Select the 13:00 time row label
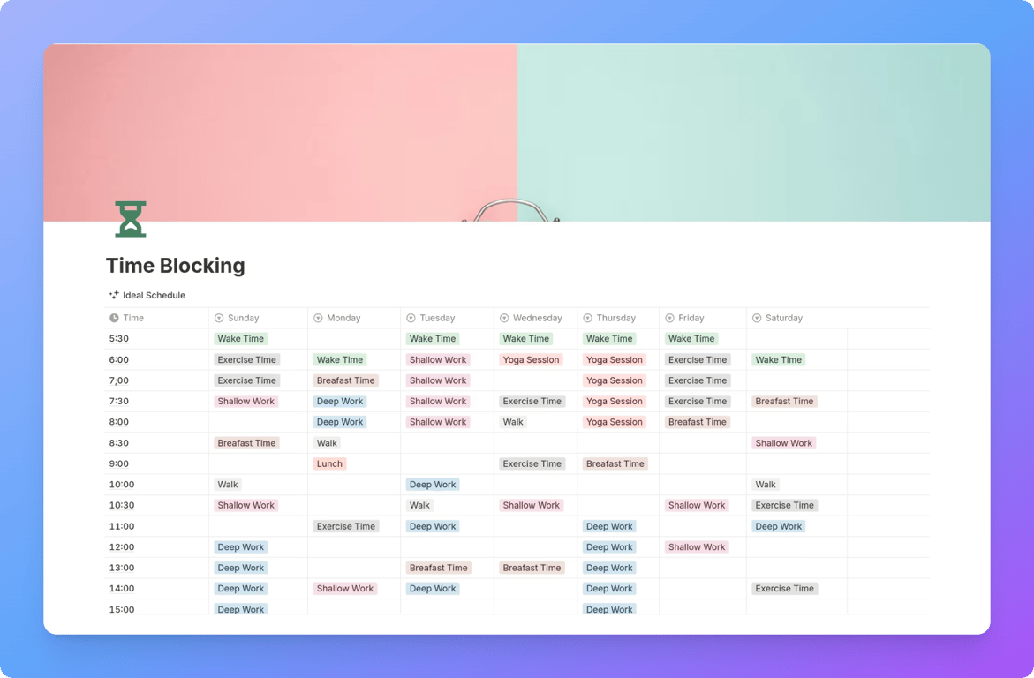 121,567
